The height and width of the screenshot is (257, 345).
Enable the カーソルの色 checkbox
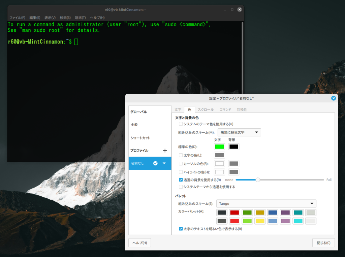(181, 163)
